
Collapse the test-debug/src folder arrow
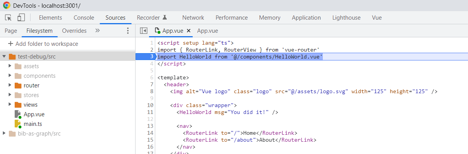point(4,57)
